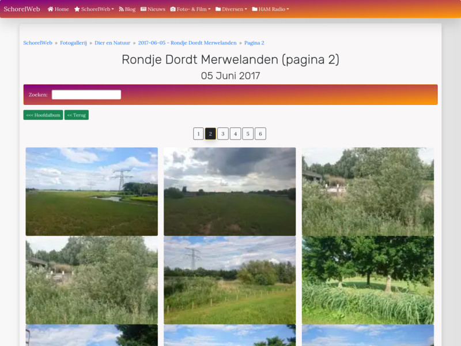Viewport: 461px width, 346px height.
Task: Open photo of field under dark storm clouds
Action: point(229,191)
